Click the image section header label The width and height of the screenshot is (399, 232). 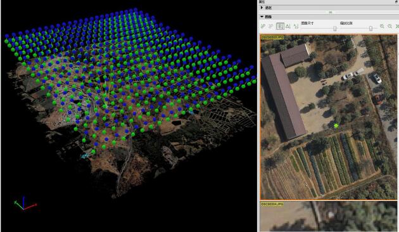(268, 17)
